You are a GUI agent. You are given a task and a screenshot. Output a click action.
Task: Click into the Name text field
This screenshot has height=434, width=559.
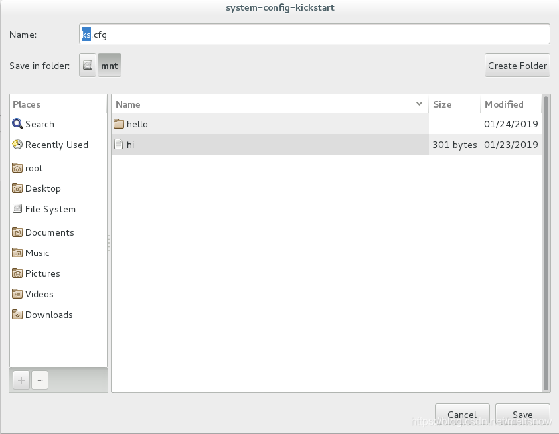315,35
